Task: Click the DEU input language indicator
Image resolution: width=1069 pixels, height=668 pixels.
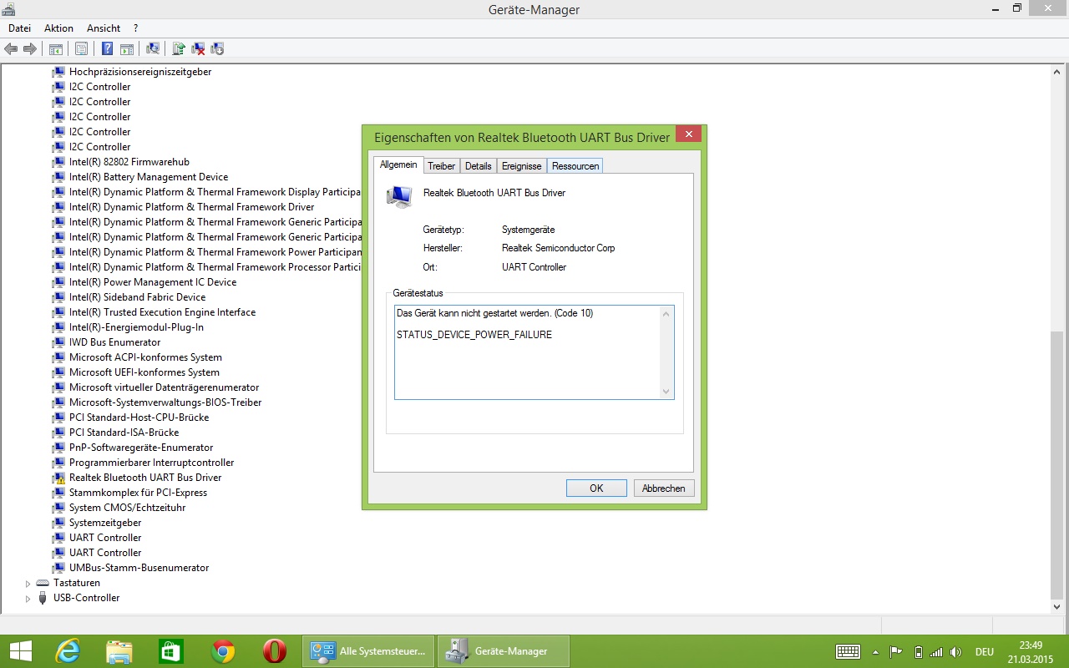Action: click(985, 652)
